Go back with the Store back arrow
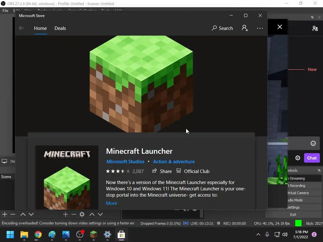 pyautogui.click(x=21, y=28)
